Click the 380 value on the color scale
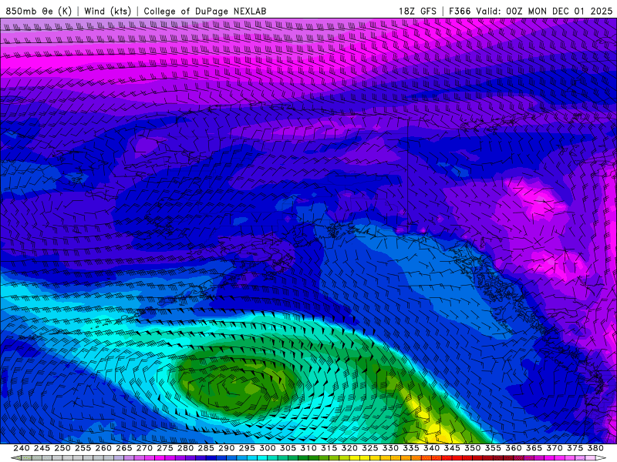Screen dimensions: 617x462 tap(595, 448)
